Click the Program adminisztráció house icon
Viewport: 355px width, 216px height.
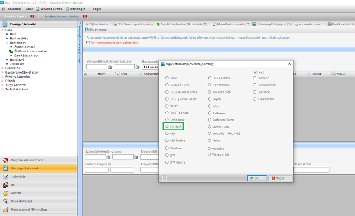pos(5,160)
